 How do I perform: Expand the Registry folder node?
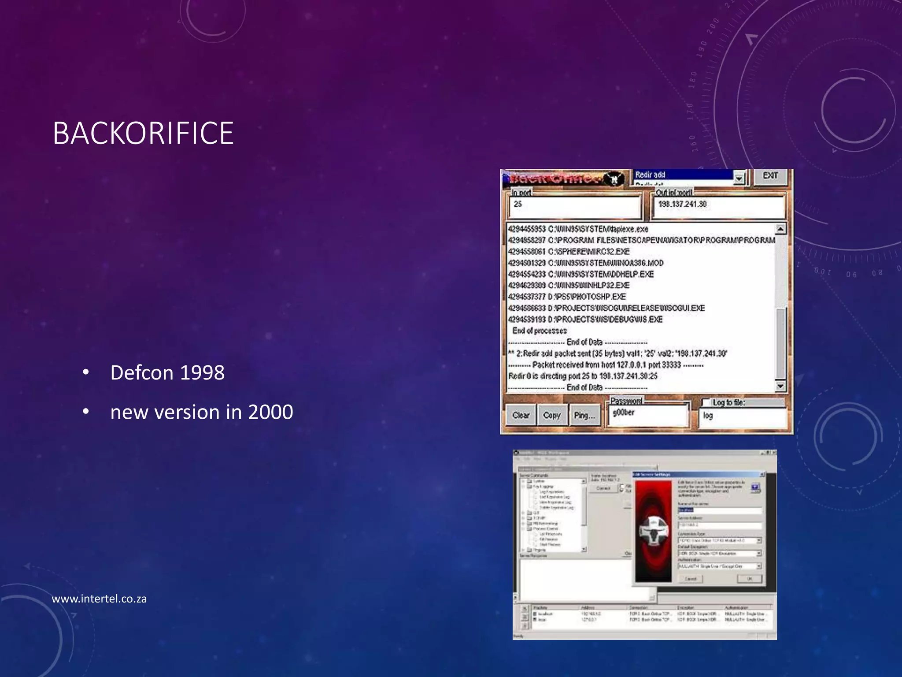[x=523, y=550]
